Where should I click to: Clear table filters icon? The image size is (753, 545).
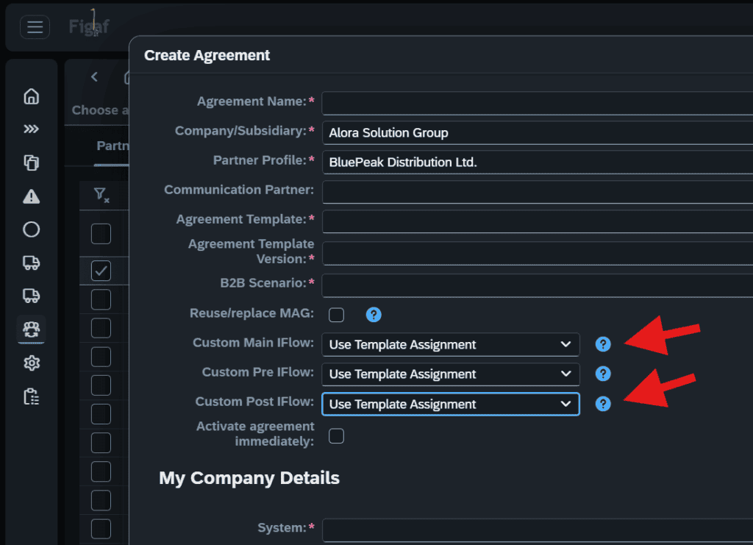(101, 195)
